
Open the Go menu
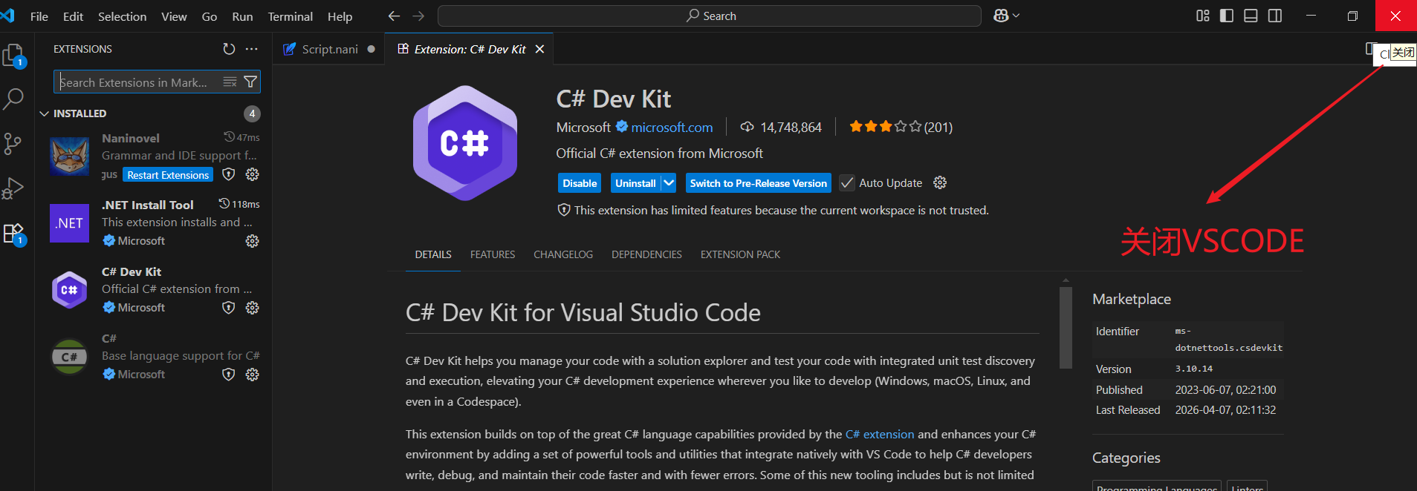[x=210, y=16]
